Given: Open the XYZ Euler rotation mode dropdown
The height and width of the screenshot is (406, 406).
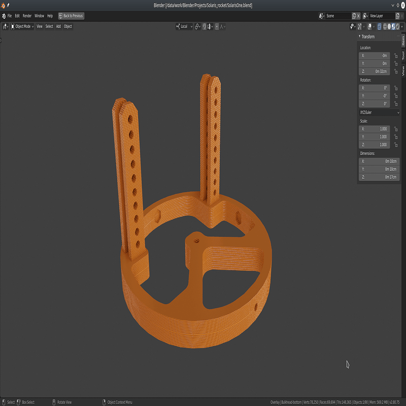Looking at the screenshot, I should pos(379,112).
